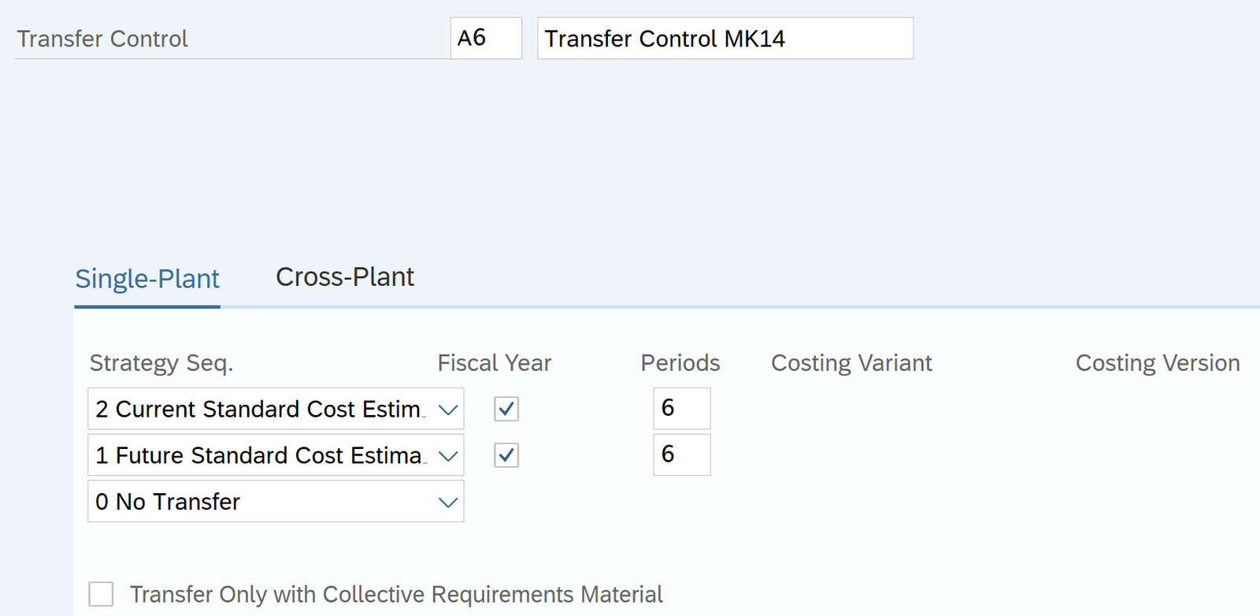Click the Costing Variant column header
Screen dimensions: 1260x616
tap(851, 363)
